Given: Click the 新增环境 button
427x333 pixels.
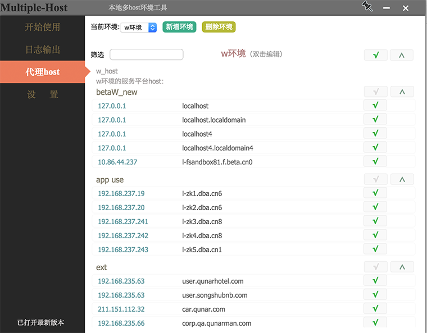Looking at the screenshot, I should tap(179, 27).
